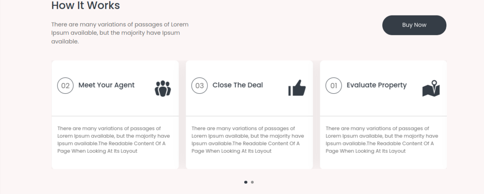
Task: Select the Close The Deal title
Action: pyautogui.click(x=237, y=85)
